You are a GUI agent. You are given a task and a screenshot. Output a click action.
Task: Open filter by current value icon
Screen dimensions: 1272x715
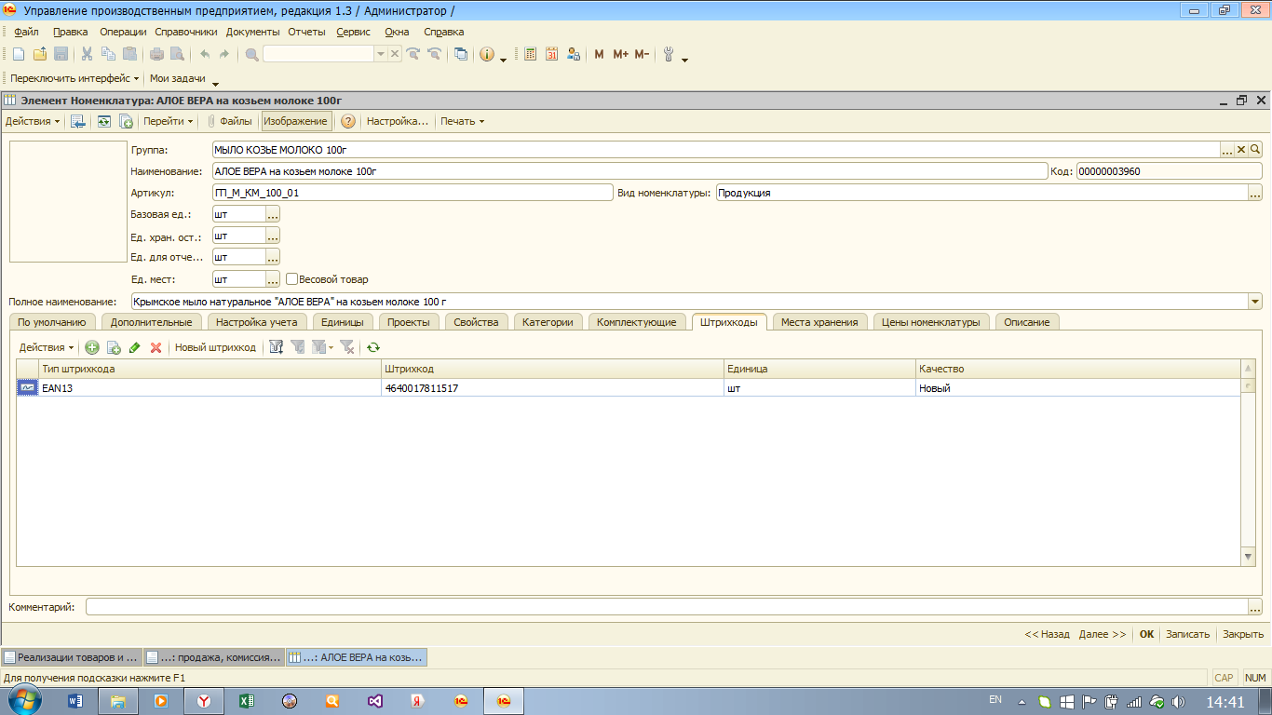pyautogui.click(x=298, y=347)
